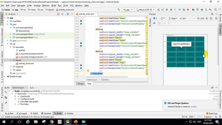This screenshot has width=222, height=125.
Task: Open the Refactor menu
Action: click(46, 6)
